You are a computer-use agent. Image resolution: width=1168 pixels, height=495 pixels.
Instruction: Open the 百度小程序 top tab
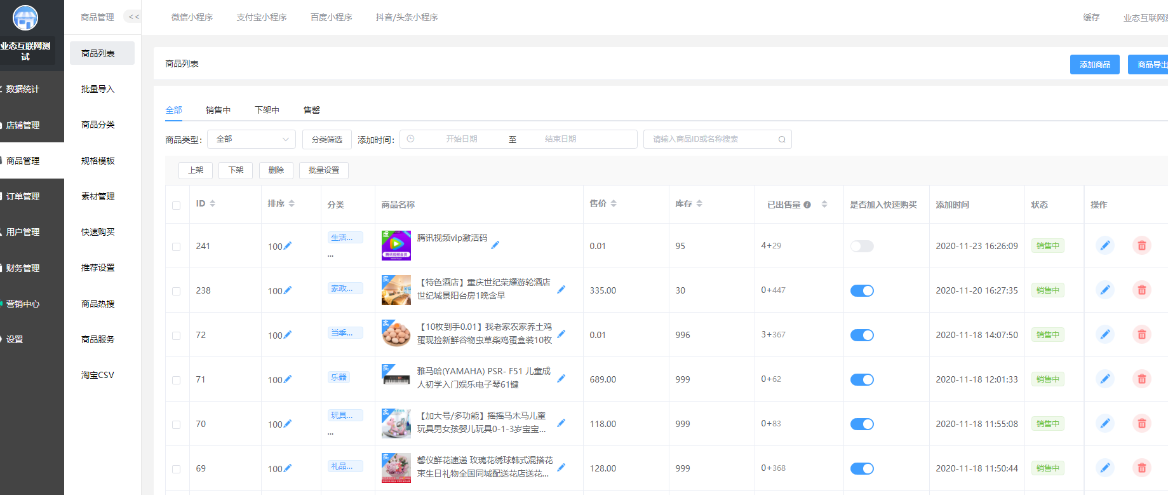pyautogui.click(x=331, y=17)
